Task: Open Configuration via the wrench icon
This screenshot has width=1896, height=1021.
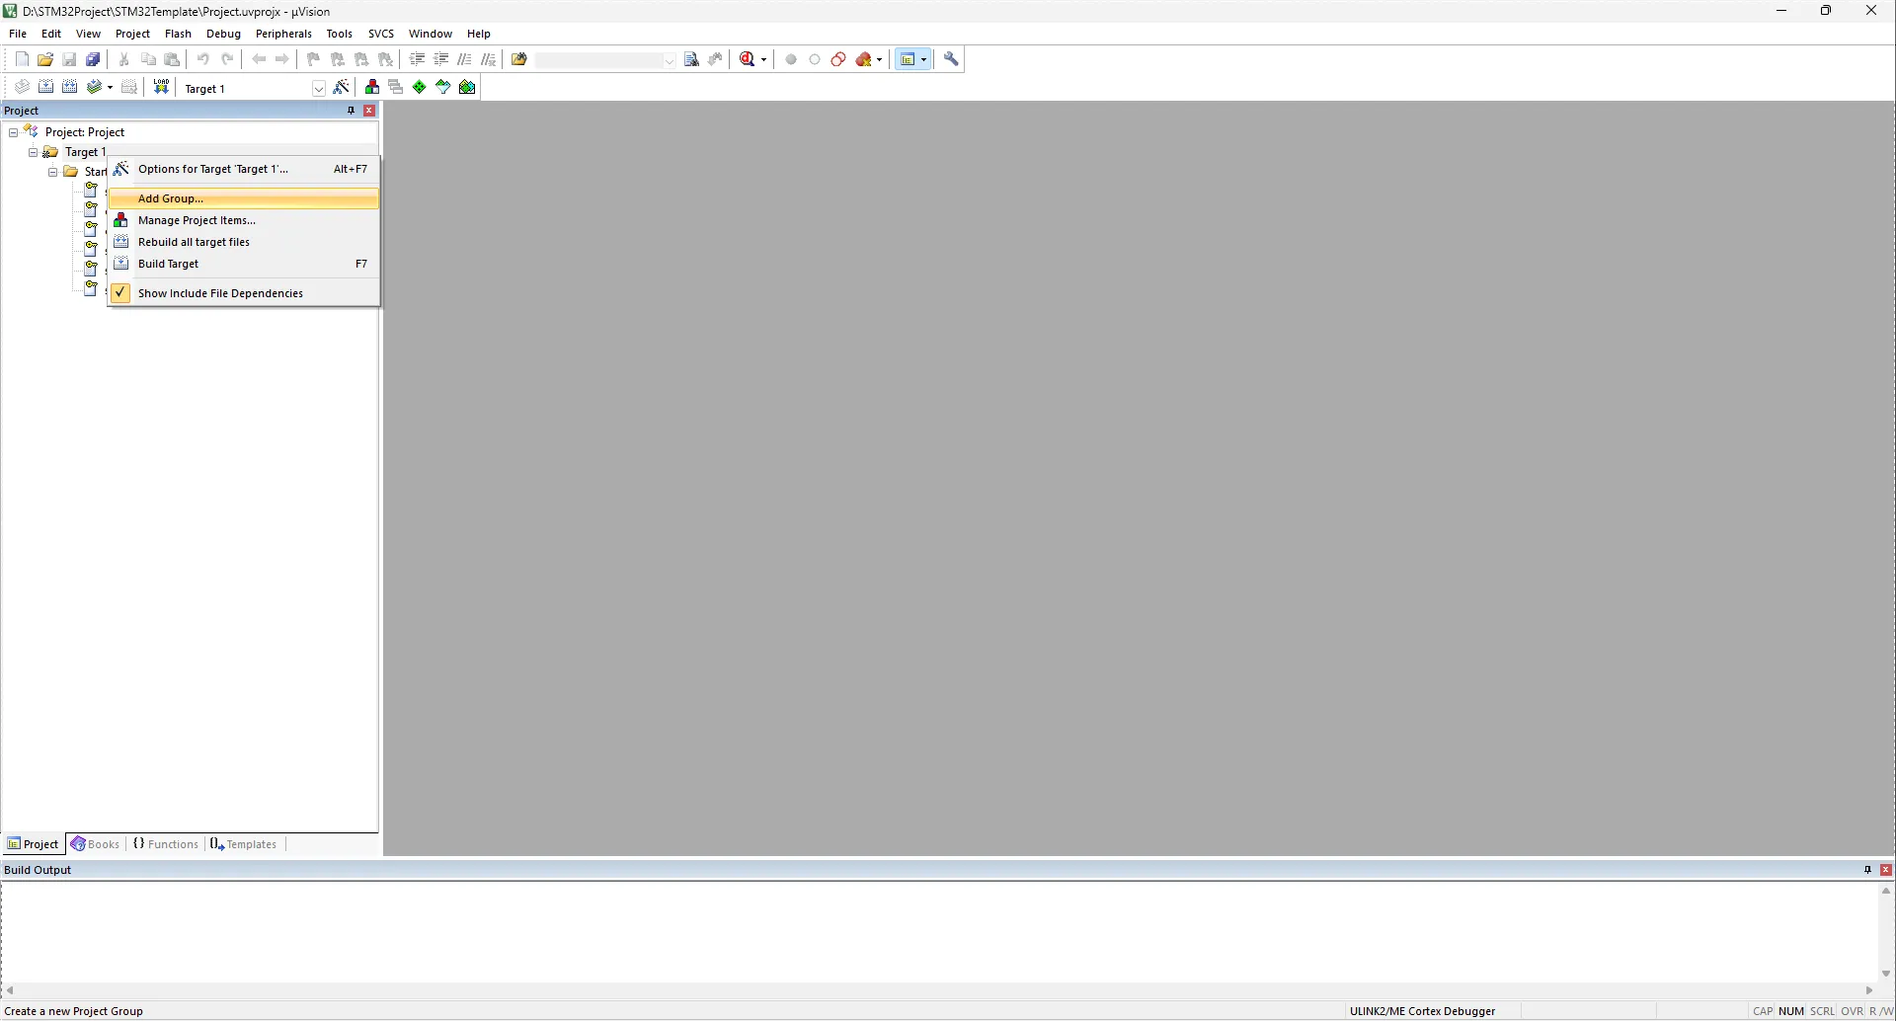Action: (952, 59)
